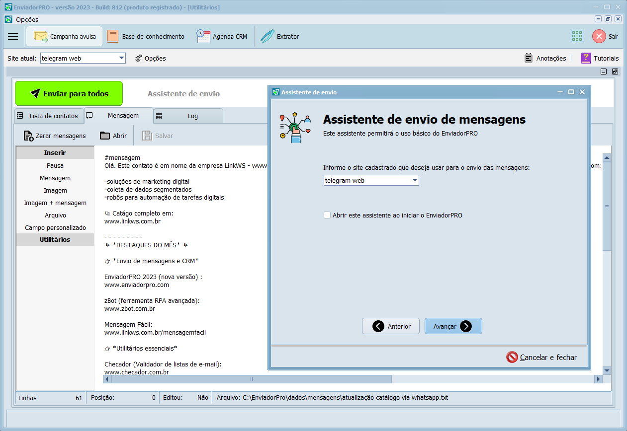627x431 pixels.
Task: Click the www.zbot.com.br text line
Action: tap(130, 309)
